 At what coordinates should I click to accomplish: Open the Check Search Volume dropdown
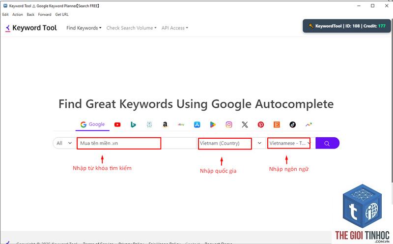pos(131,28)
